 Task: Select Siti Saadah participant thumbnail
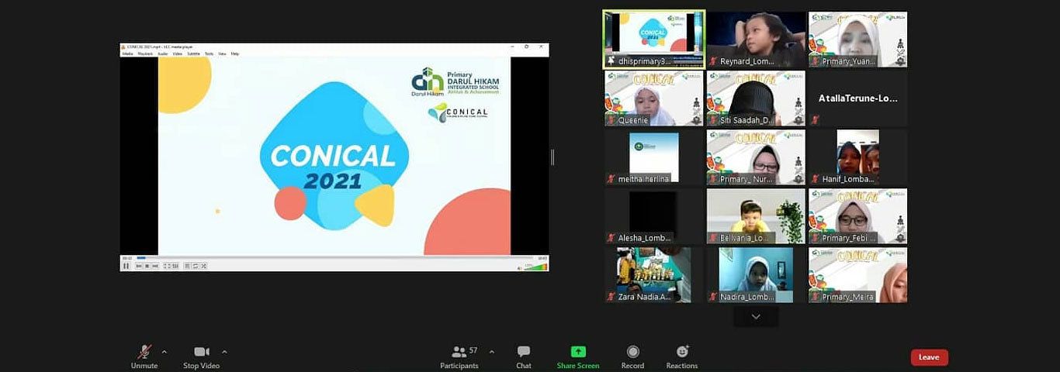tap(756, 98)
